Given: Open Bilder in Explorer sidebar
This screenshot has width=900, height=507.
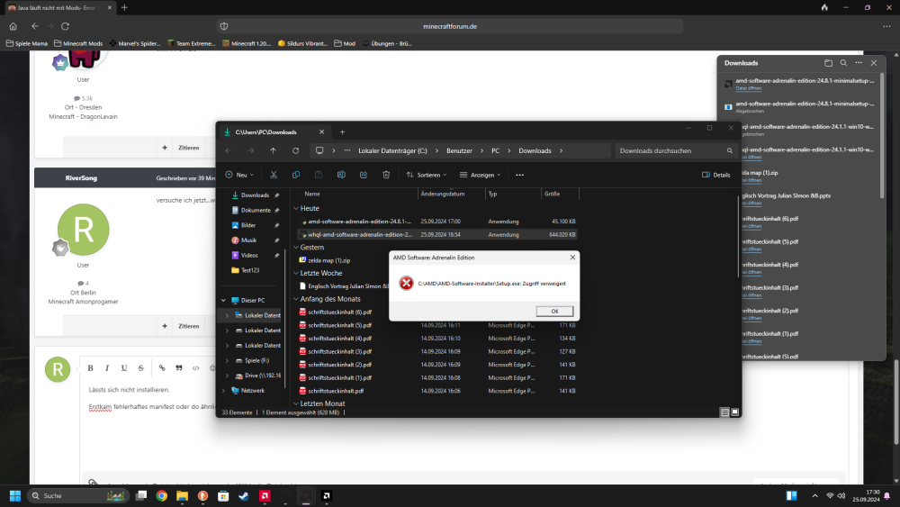Looking at the screenshot, I should 248,225.
